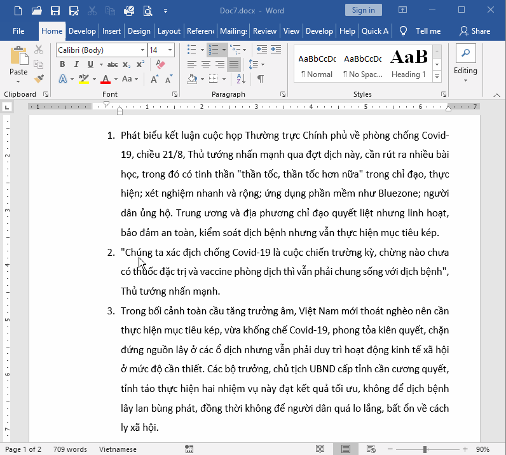Click the Paste clipboard icon
506x455 pixels.
[18, 55]
